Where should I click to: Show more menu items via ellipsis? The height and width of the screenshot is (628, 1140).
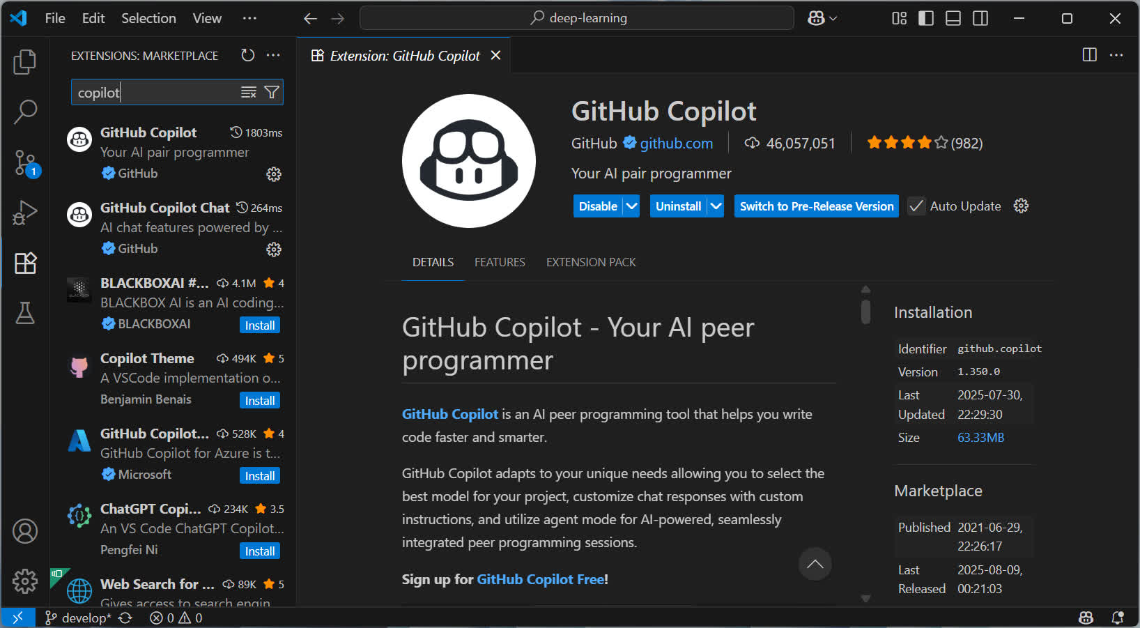[x=249, y=19]
